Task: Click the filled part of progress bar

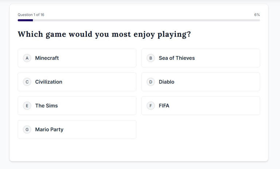Action: coord(25,20)
